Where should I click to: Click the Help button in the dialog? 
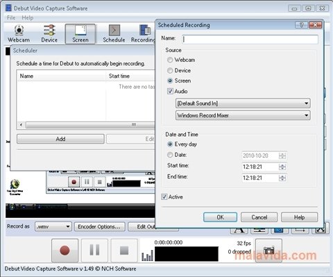299,217
